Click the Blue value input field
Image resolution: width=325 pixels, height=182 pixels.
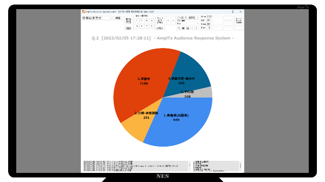pyautogui.click(x=209, y=28)
